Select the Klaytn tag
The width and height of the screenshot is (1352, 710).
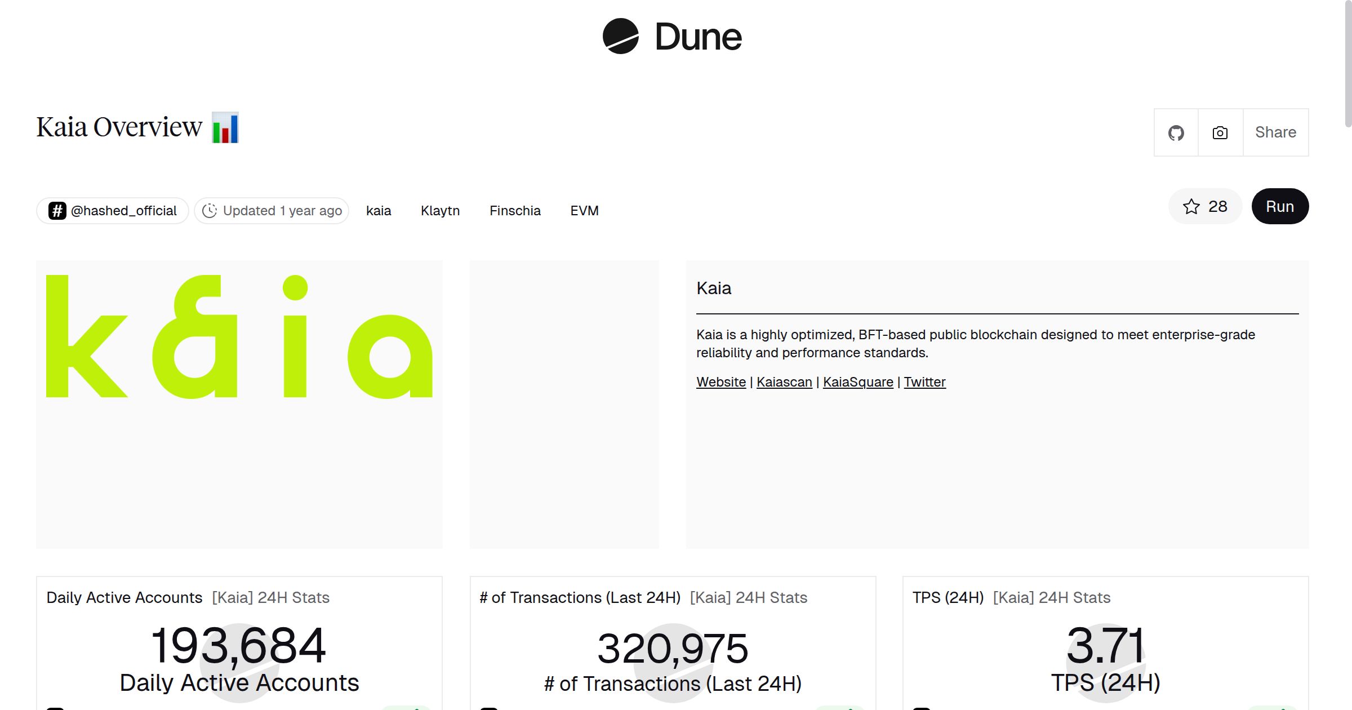click(440, 211)
